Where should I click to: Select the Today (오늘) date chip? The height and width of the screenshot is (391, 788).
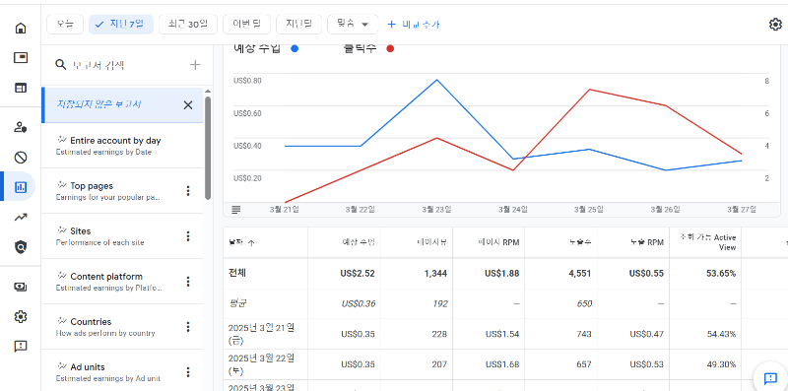tap(65, 24)
